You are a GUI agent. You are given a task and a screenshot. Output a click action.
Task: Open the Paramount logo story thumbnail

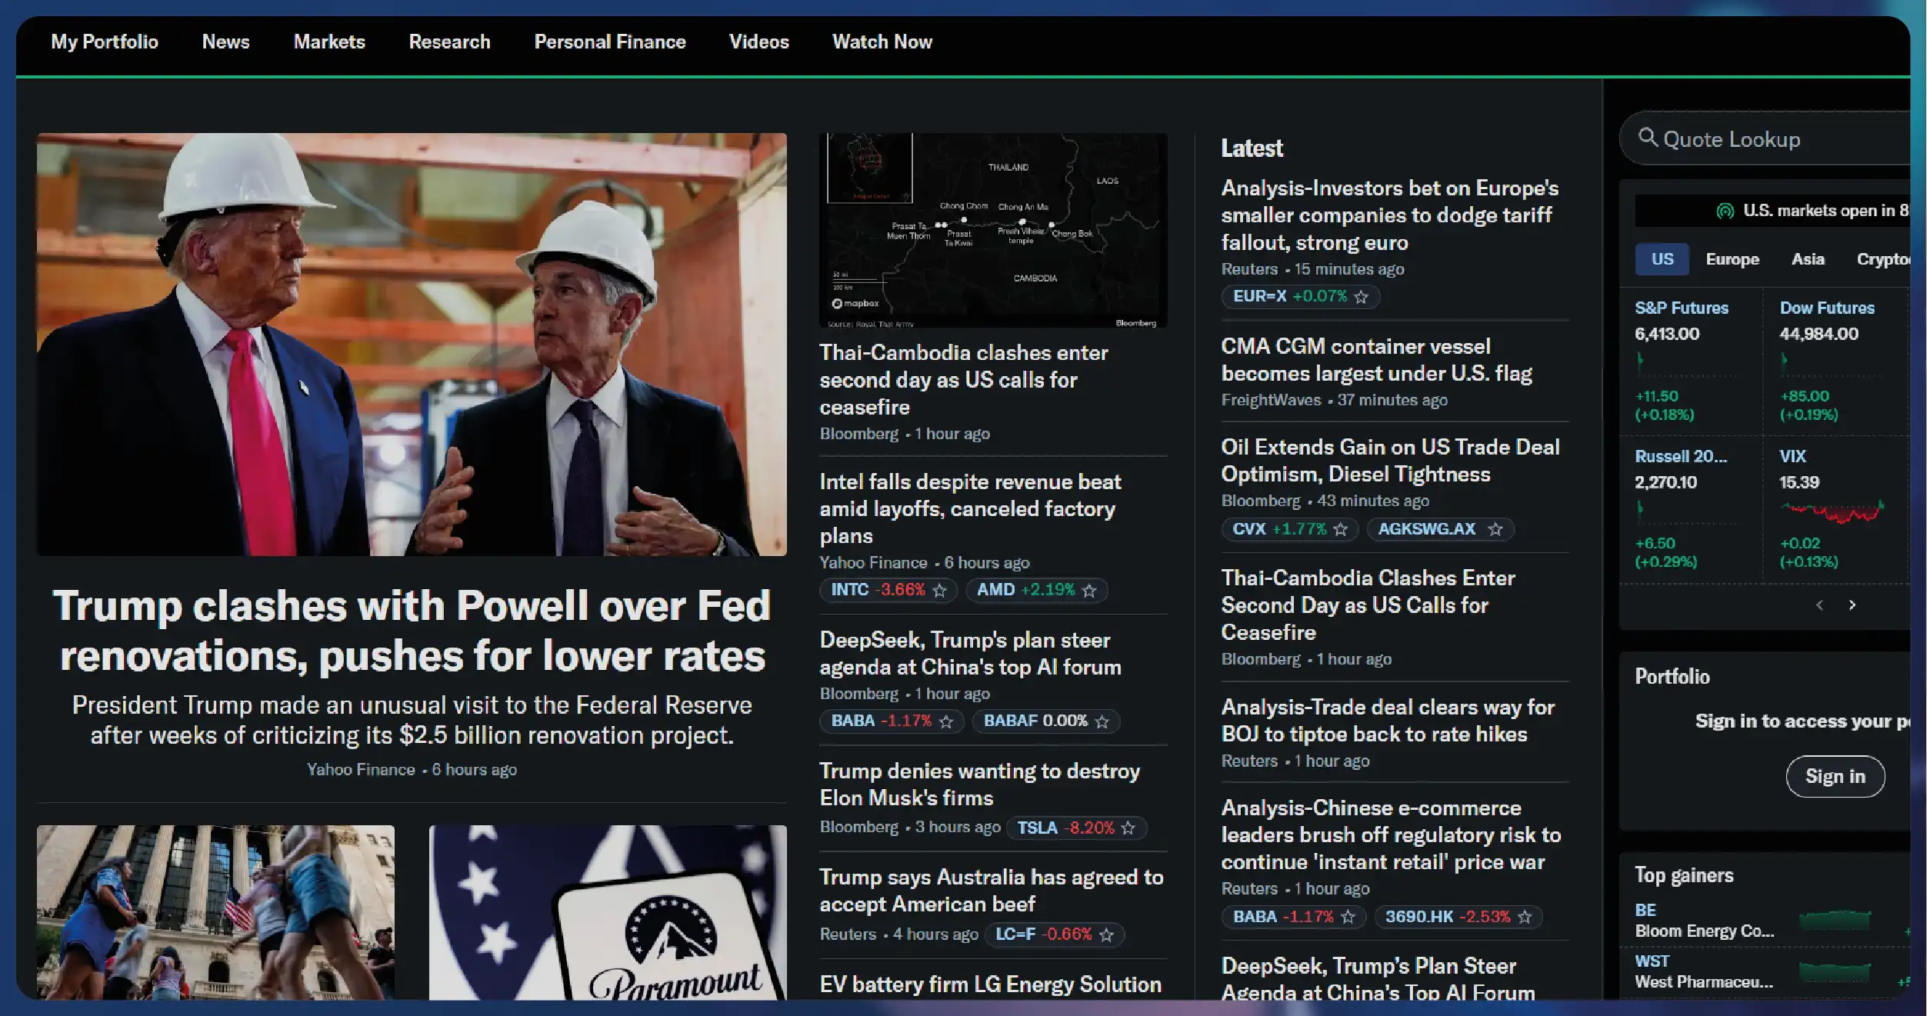point(608,912)
